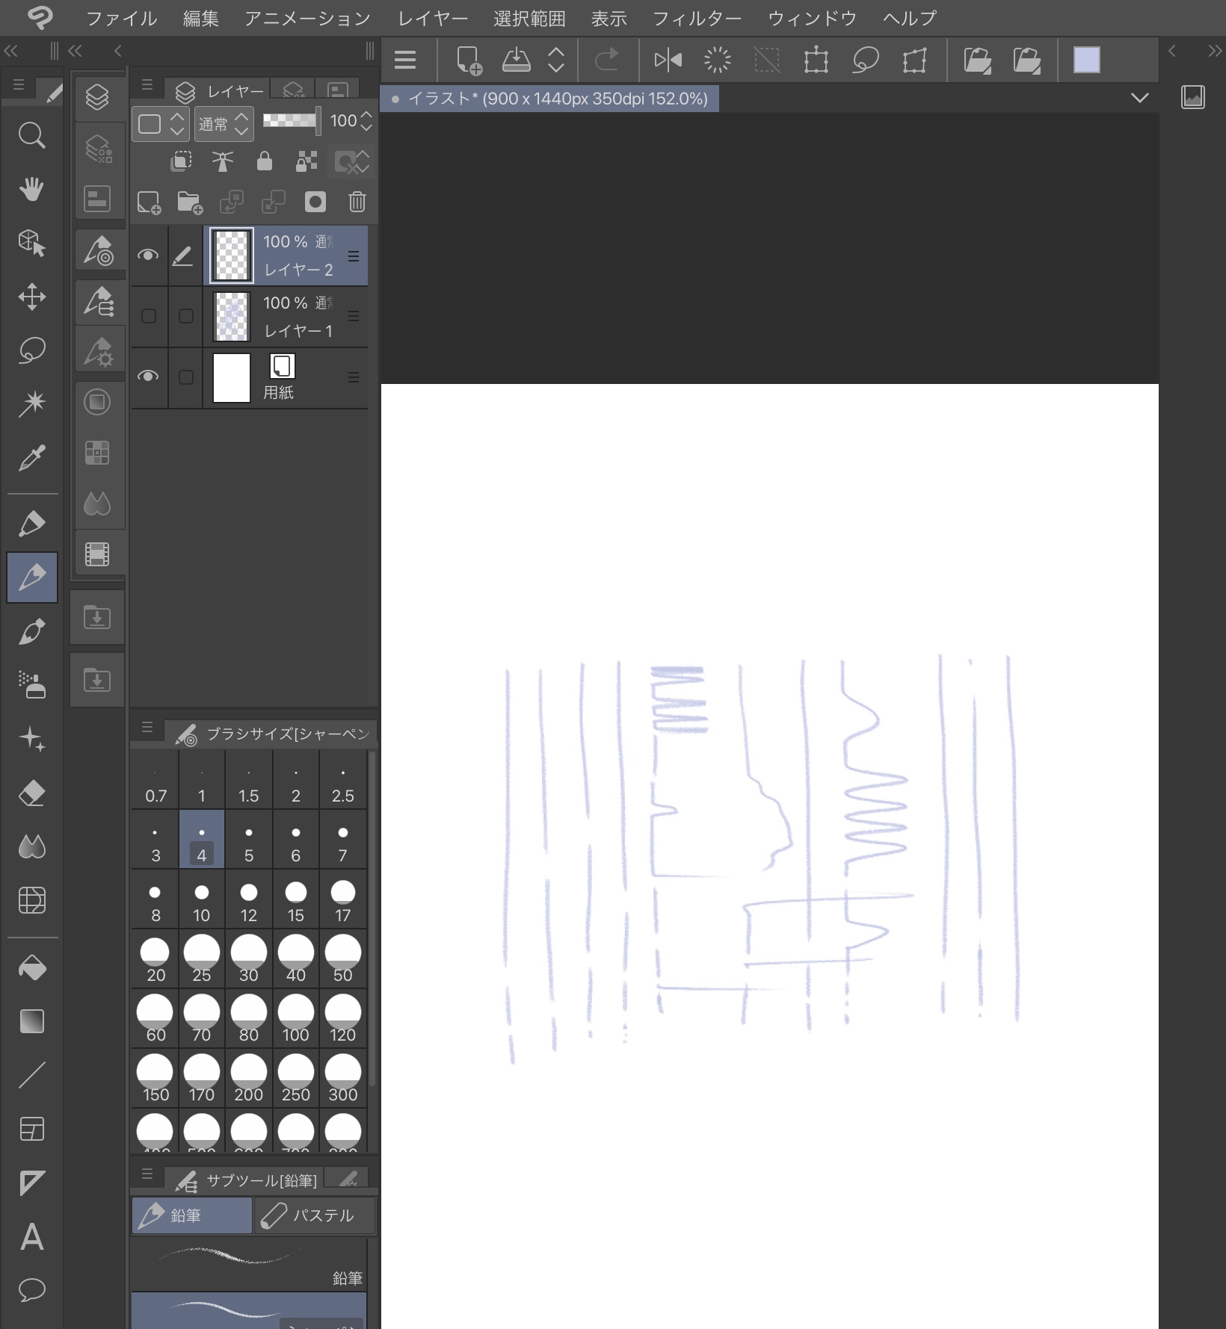Choose brush size 50
This screenshot has height=1329, width=1226.
tap(343, 959)
